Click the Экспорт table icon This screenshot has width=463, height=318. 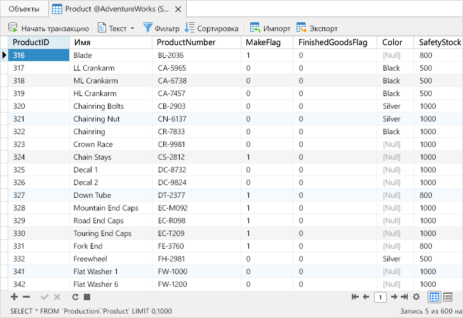pos(302,27)
